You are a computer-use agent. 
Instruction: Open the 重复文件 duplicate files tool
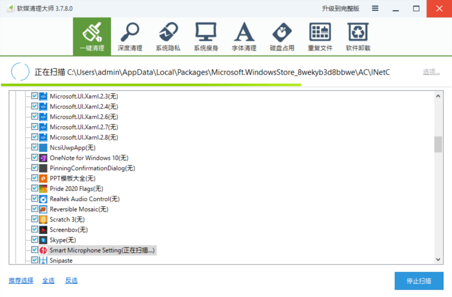320,37
